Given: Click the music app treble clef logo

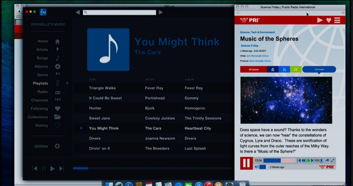Looking at the screenshot, I should 43,12.
